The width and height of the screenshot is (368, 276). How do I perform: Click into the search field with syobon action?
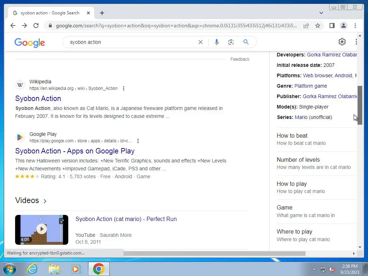click(132, 42)
